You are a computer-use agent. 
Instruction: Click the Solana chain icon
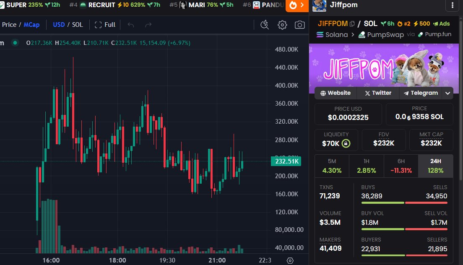point(320,34)
